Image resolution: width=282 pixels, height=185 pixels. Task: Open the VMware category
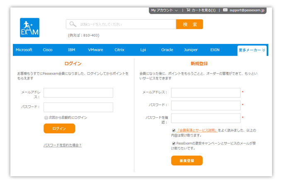[x=95, y=50]
